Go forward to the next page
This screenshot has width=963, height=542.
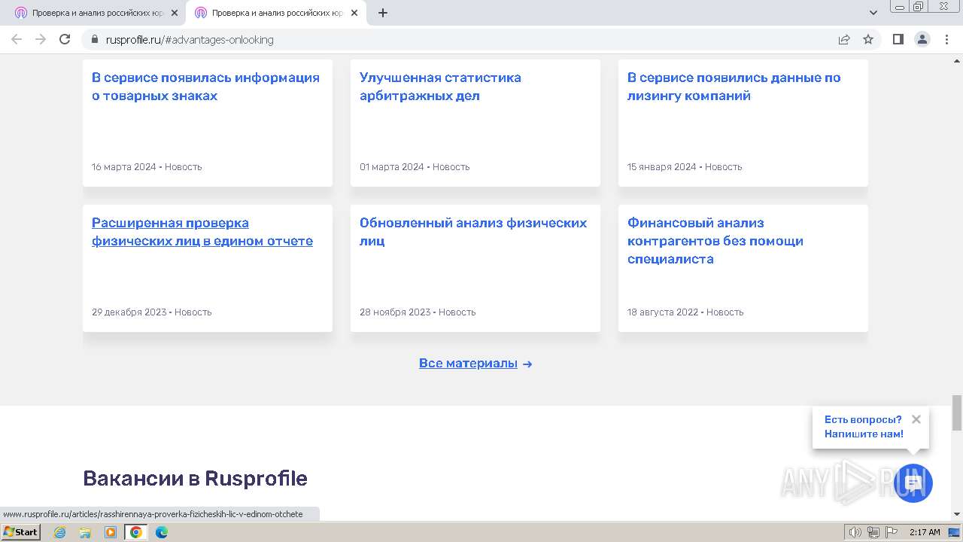pyautogui.click(x=41, y=39)
